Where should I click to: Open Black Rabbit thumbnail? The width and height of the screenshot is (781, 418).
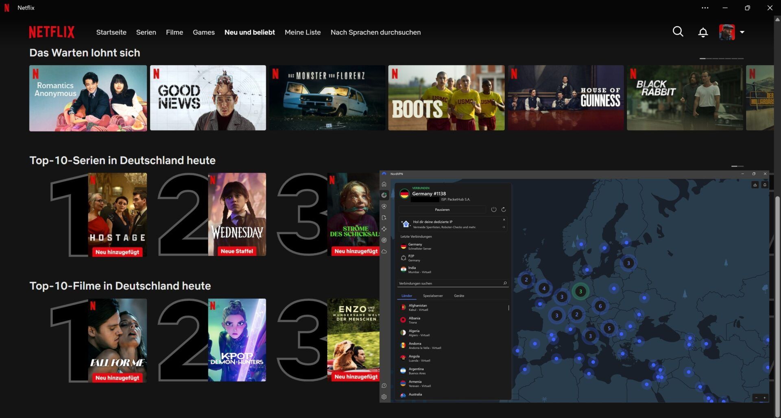tap(685, 98)
